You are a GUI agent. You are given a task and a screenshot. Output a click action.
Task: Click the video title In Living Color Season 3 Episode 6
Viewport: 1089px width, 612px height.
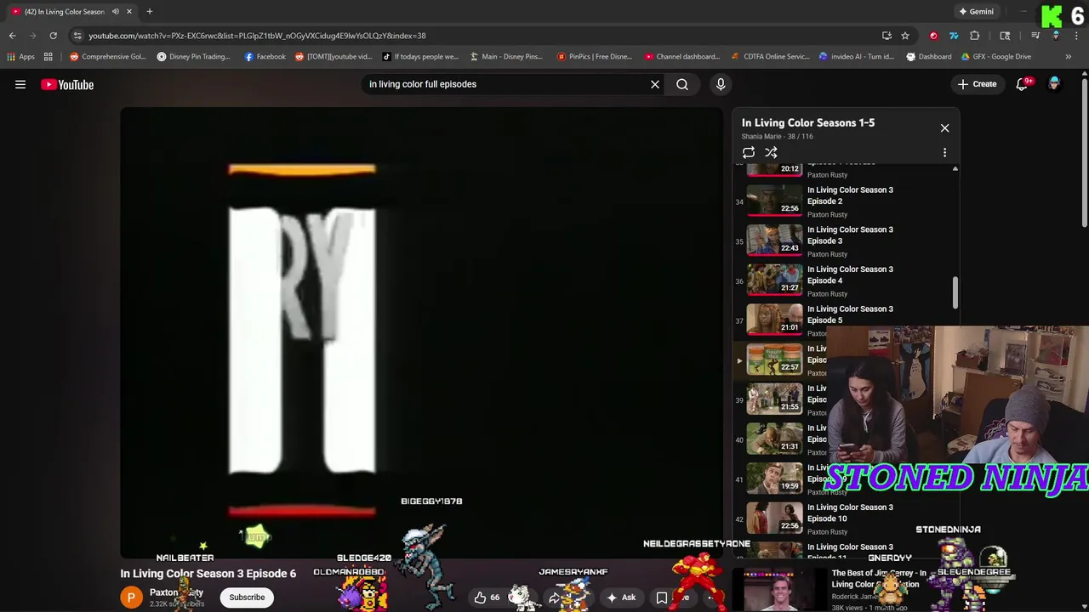pos(208,574)
